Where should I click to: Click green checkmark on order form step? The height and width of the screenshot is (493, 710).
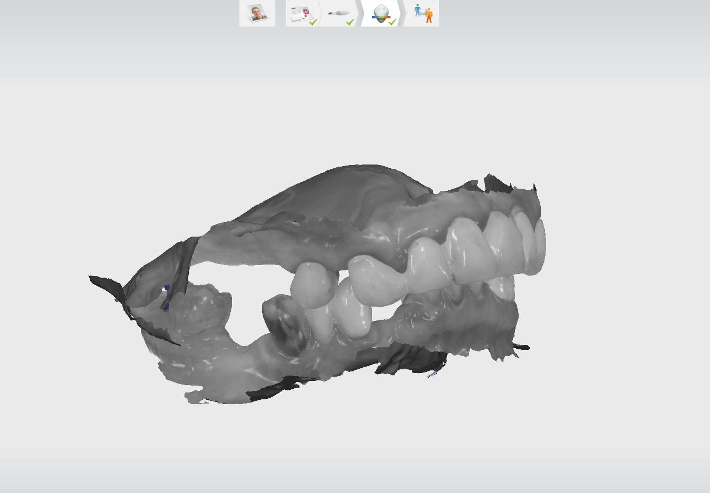[313, 22]
